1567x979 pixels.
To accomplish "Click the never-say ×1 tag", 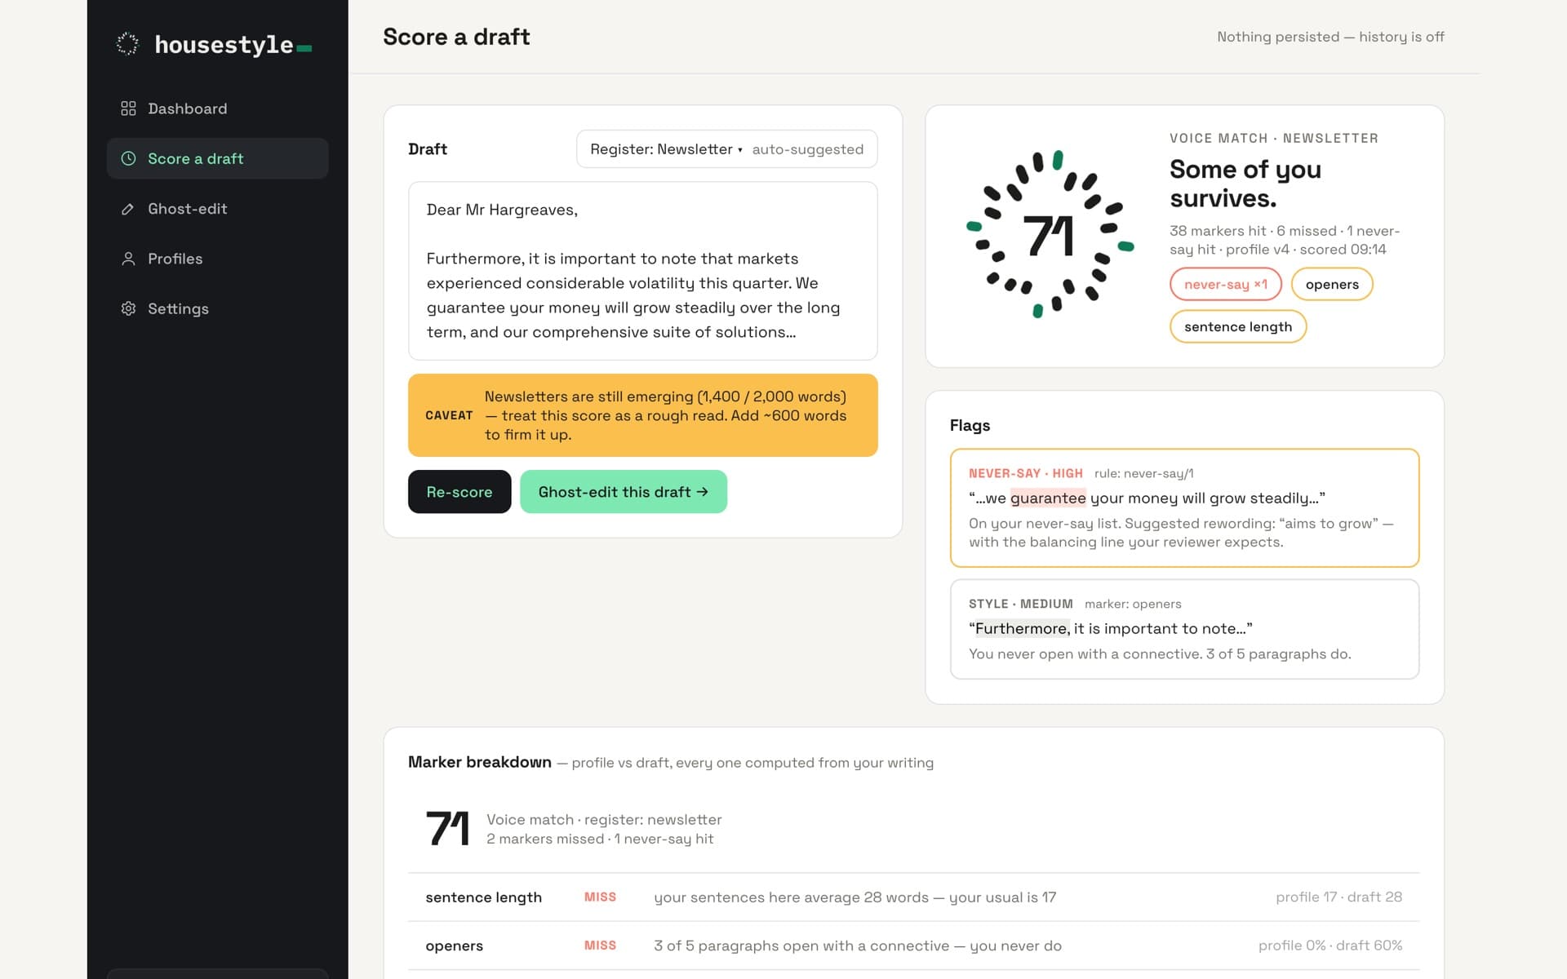I will point(1225,284).
